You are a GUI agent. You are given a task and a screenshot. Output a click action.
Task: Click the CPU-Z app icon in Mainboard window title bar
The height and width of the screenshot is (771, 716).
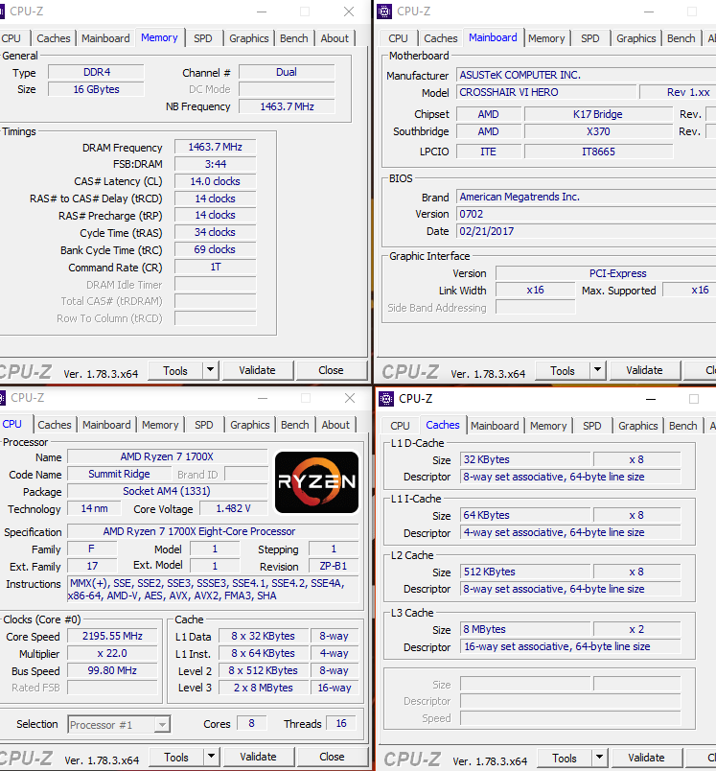point(384,12)
